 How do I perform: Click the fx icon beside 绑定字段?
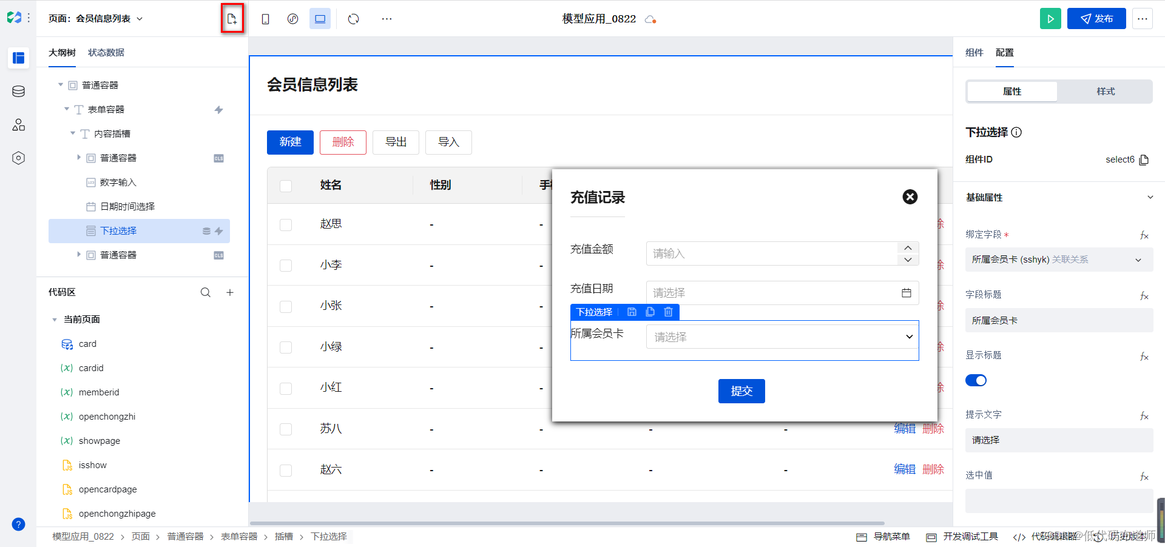1144,235
